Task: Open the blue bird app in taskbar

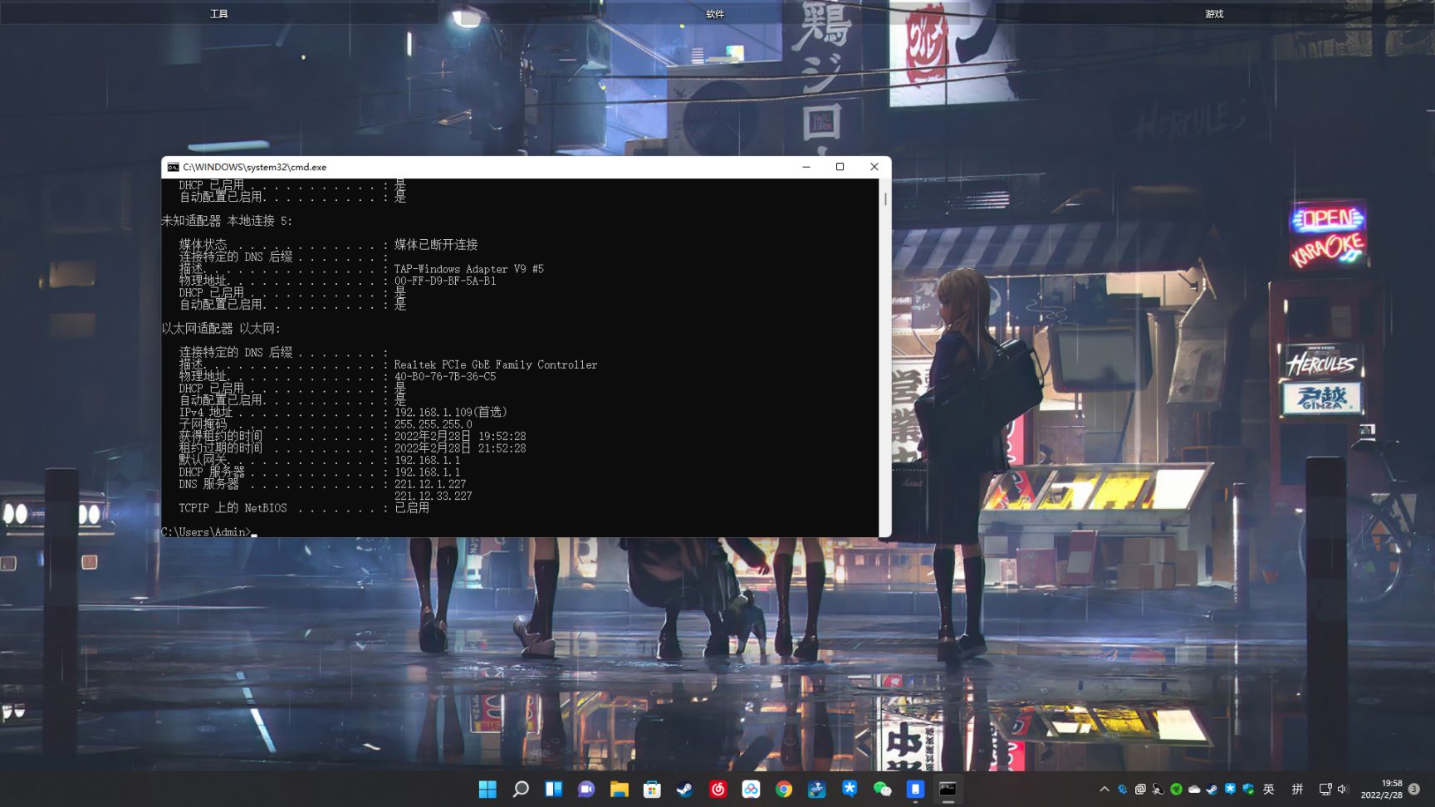Action: tap(817, 789)
